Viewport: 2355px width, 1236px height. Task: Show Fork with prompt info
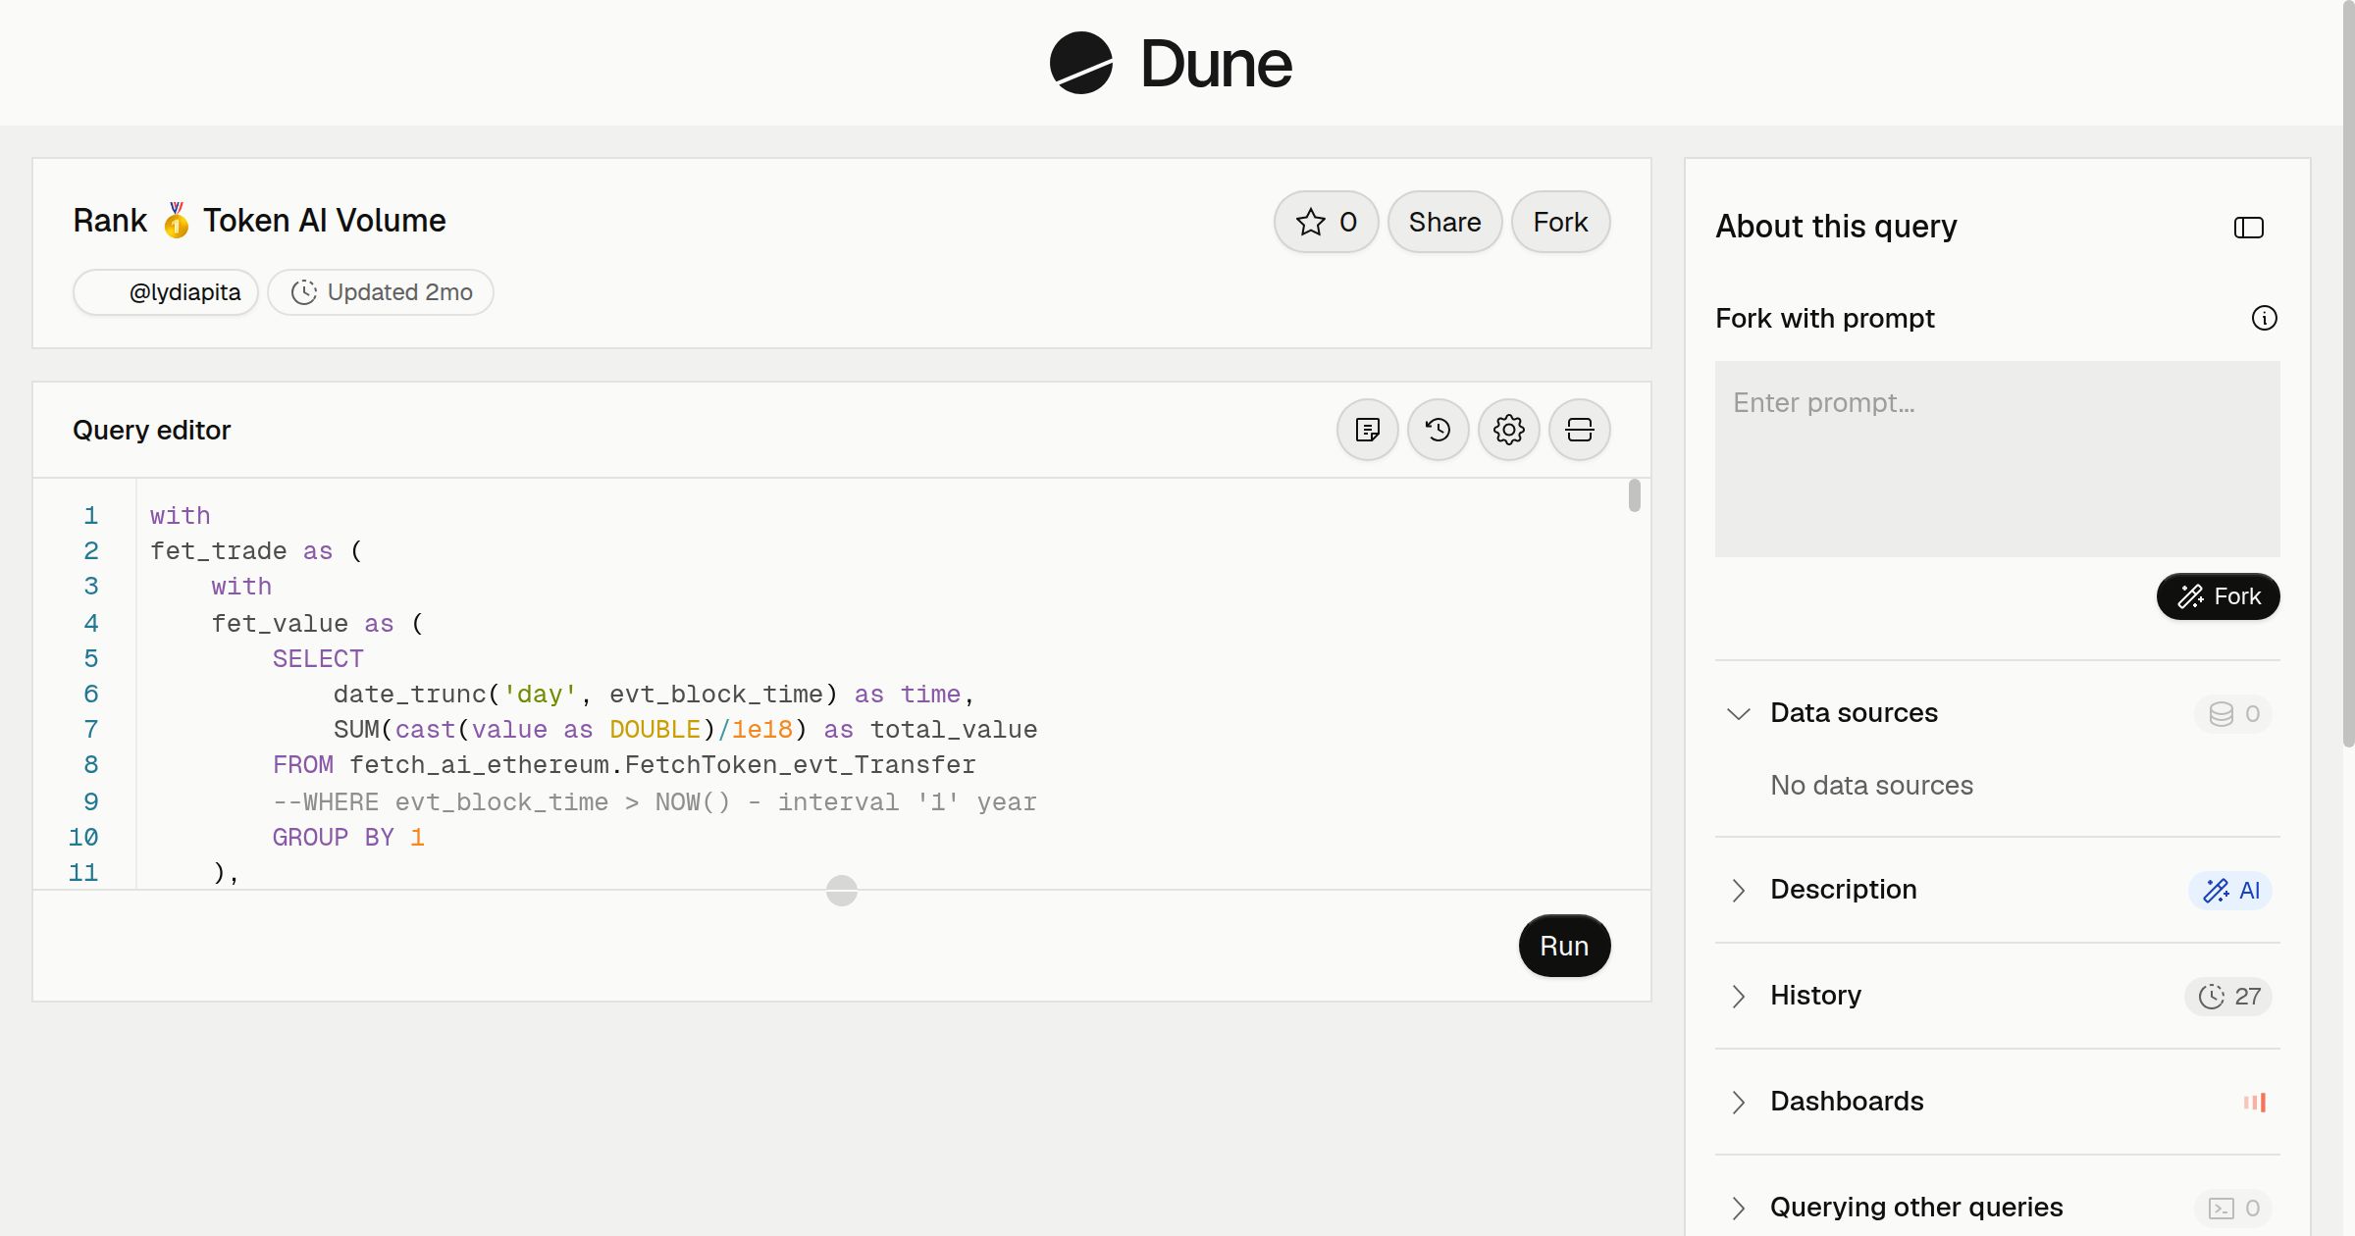click(x=2265, y=318)
